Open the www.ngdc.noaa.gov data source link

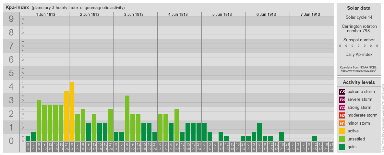359,70
